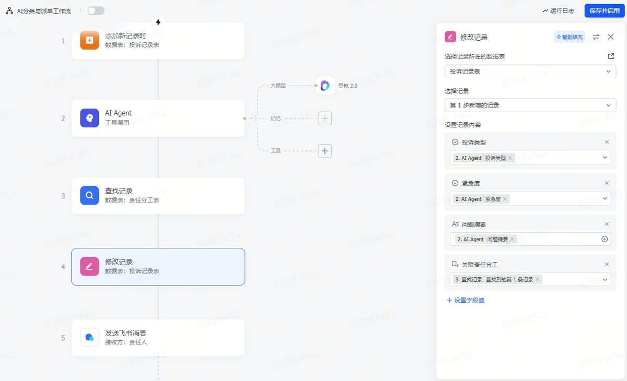Close the 修改记录 settings panel
This screenshot has width=627, height=381.
tap(610, 37)
